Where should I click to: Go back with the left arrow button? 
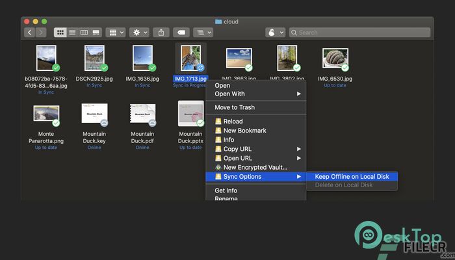29,32
